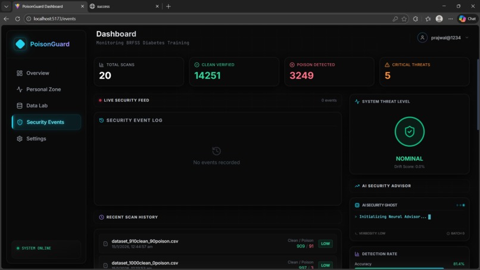480x270 pixels.
Task: Click the prajwal@1234 username
Action: [445, 38]
